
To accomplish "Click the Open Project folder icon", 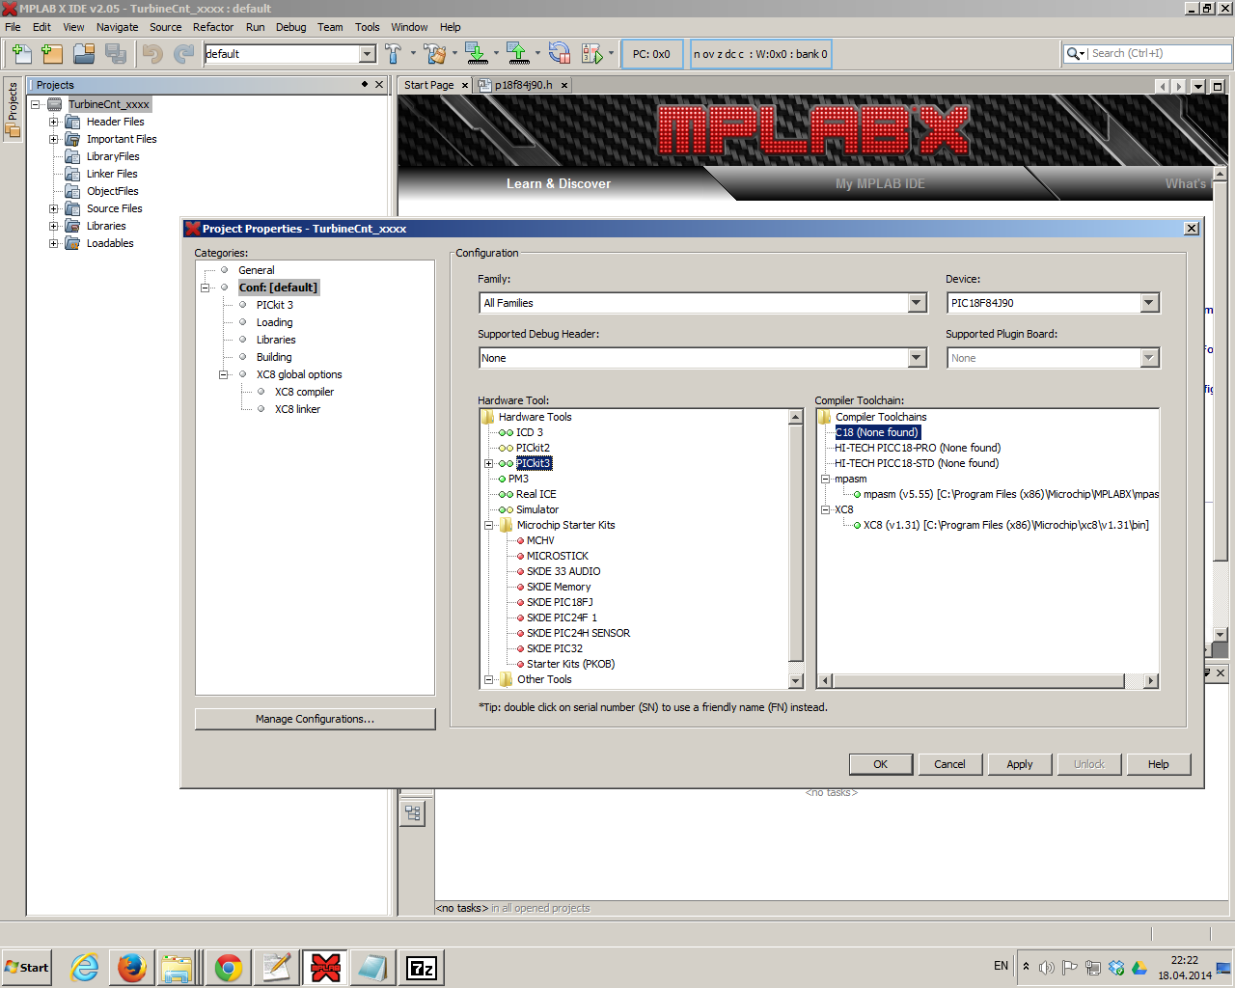I will (85, 54).
